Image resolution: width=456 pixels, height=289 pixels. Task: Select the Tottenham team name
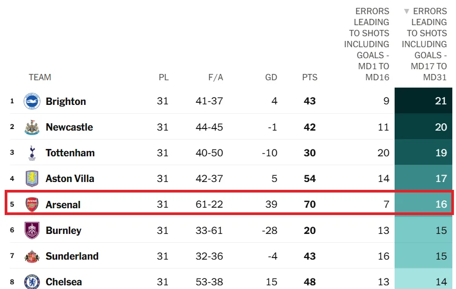70,153
